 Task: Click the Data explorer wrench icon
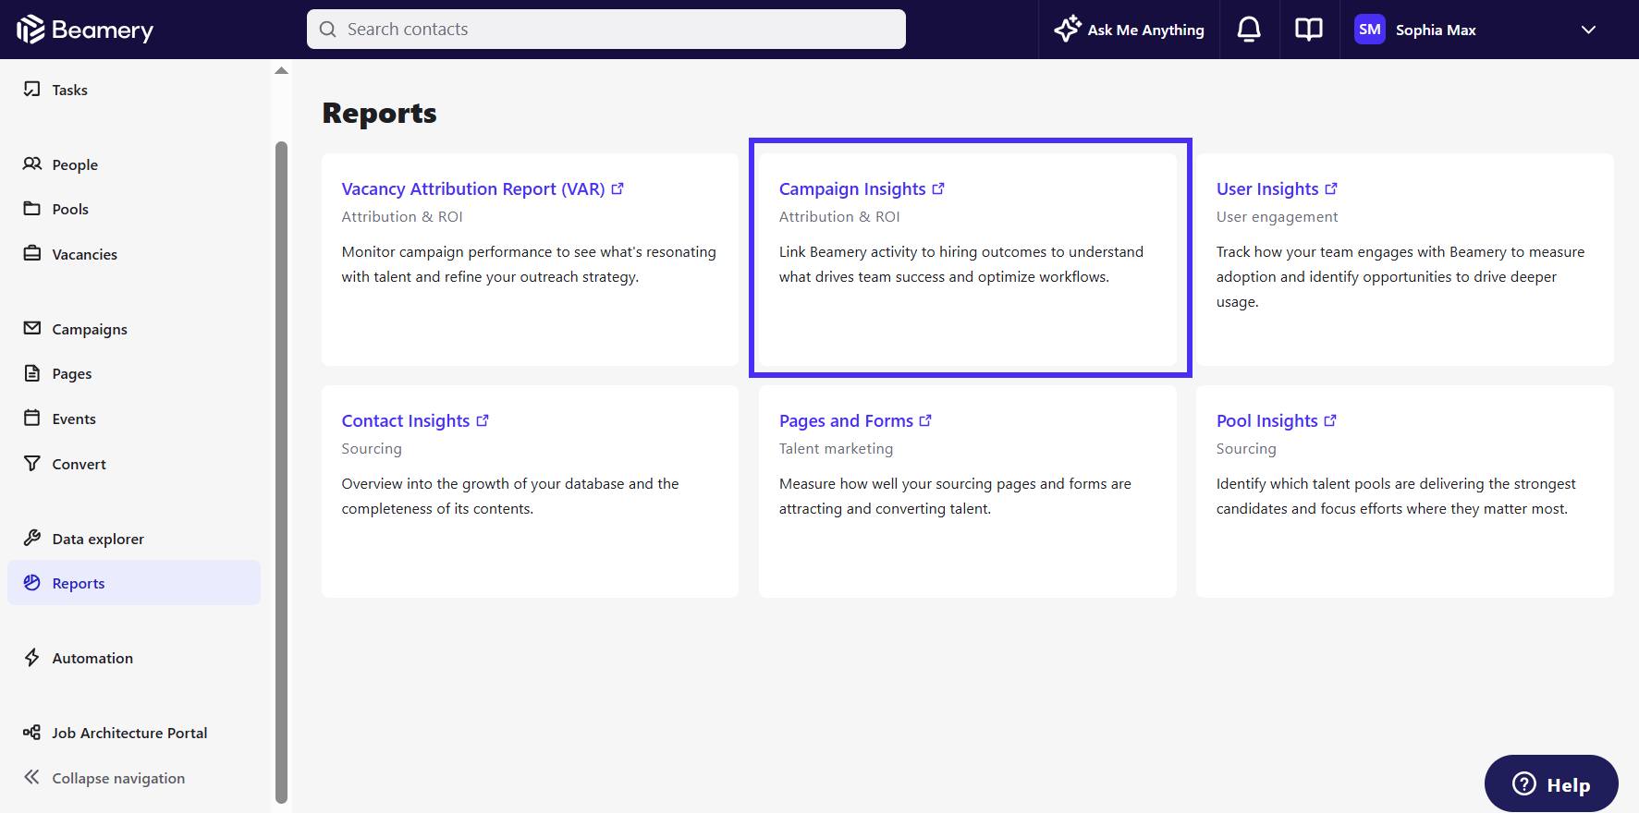pyautogui.click(x=32, y=538)
